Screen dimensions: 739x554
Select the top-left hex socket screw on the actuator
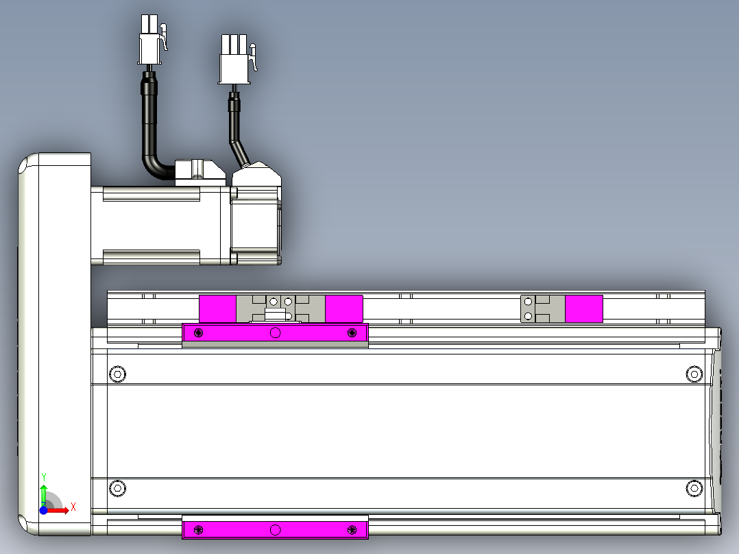[117, 374]
